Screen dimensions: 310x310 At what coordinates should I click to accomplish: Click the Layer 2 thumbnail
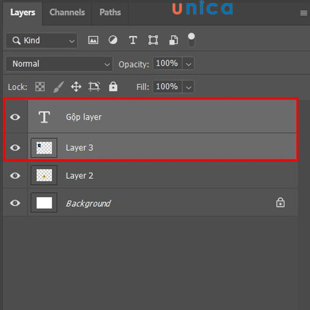44,175
